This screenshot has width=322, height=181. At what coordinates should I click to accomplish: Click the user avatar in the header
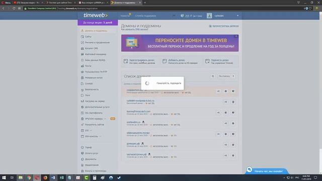[x=209, y=16]
